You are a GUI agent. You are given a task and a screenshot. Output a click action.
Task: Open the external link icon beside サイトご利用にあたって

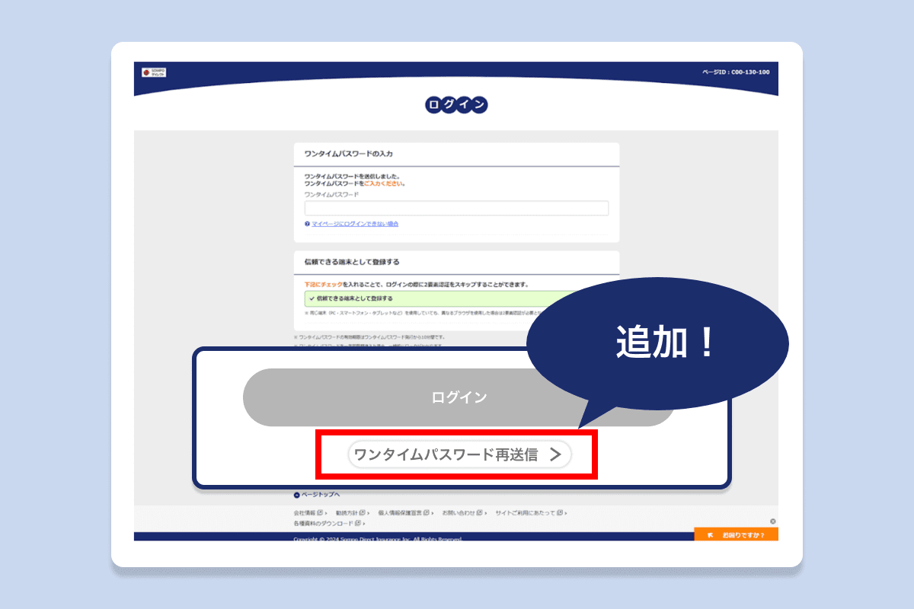pos(559,512)
